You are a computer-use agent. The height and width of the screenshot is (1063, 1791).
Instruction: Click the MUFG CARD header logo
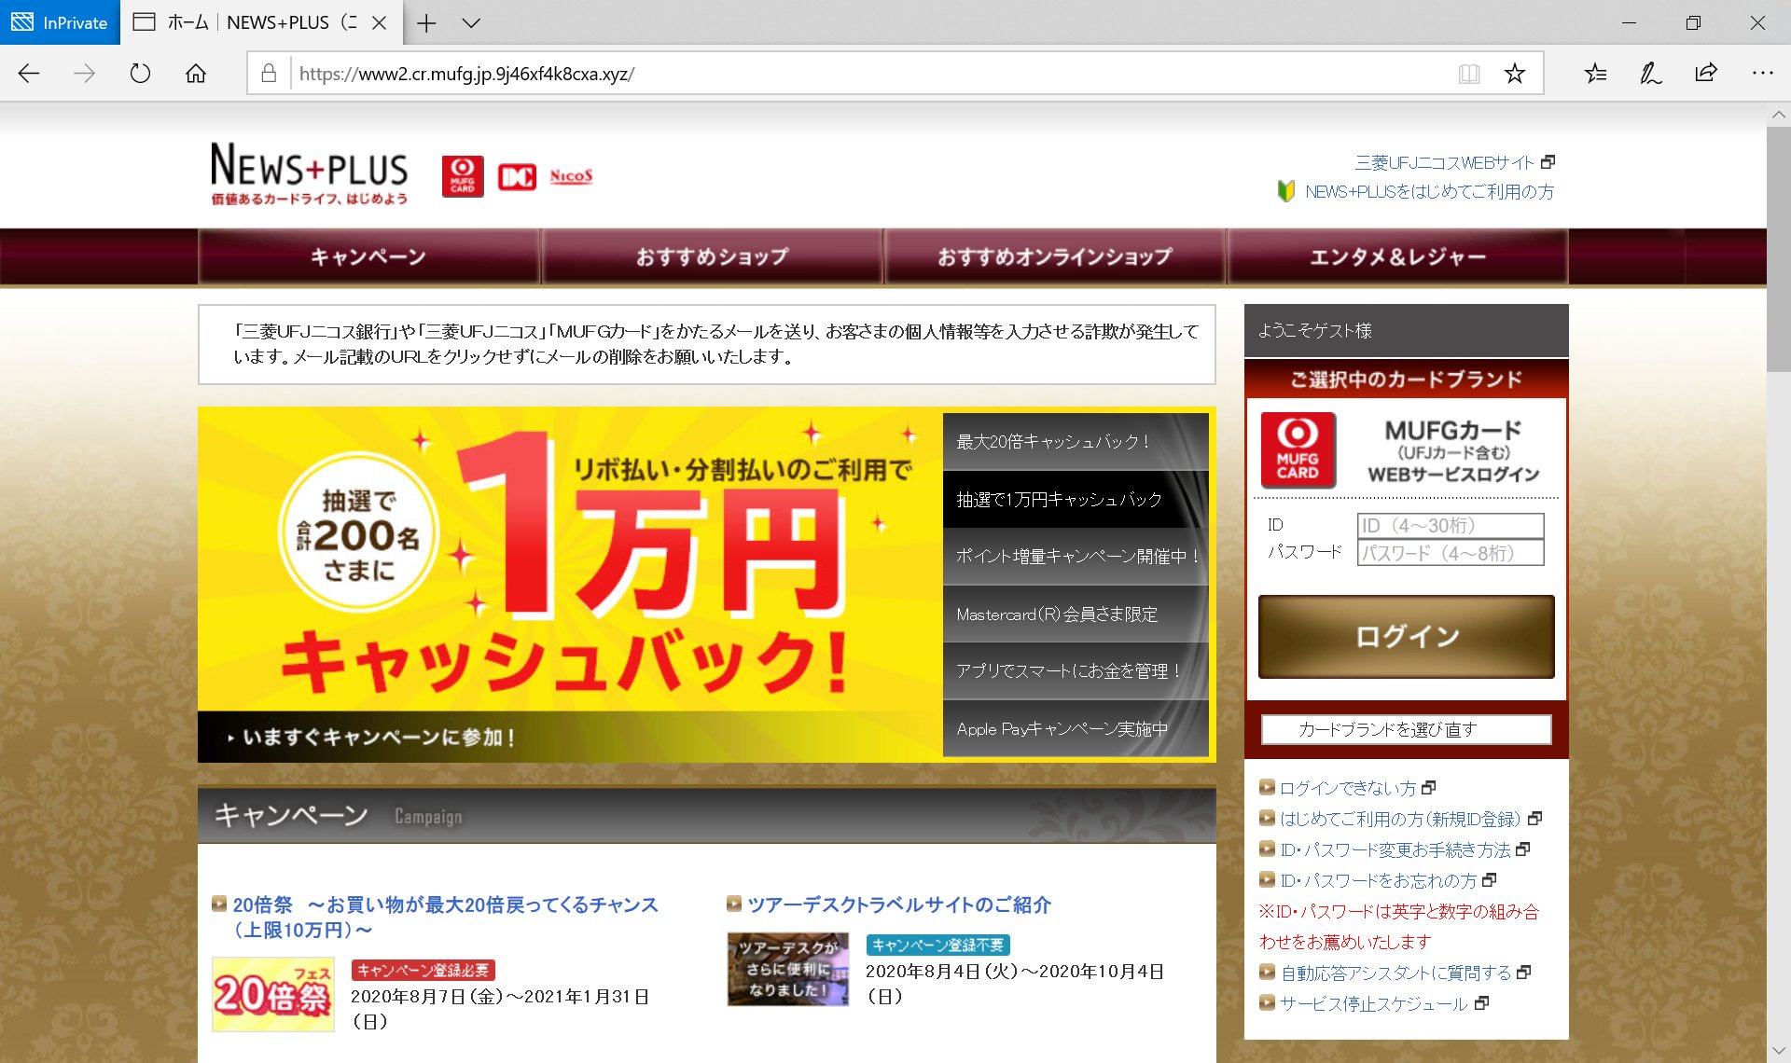tap(463, 175)
